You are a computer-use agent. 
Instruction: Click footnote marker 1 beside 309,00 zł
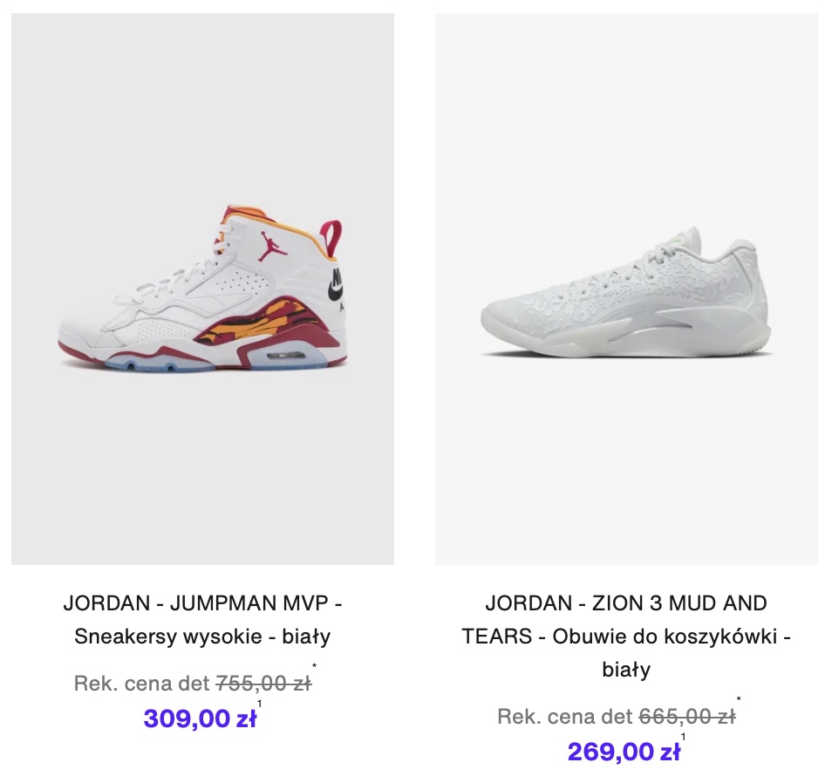pos(259,704)
